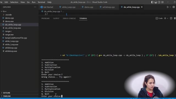Screen dimensions: 176x99
Task: Open Customize Layout icon
Action: tap(163, 2)
